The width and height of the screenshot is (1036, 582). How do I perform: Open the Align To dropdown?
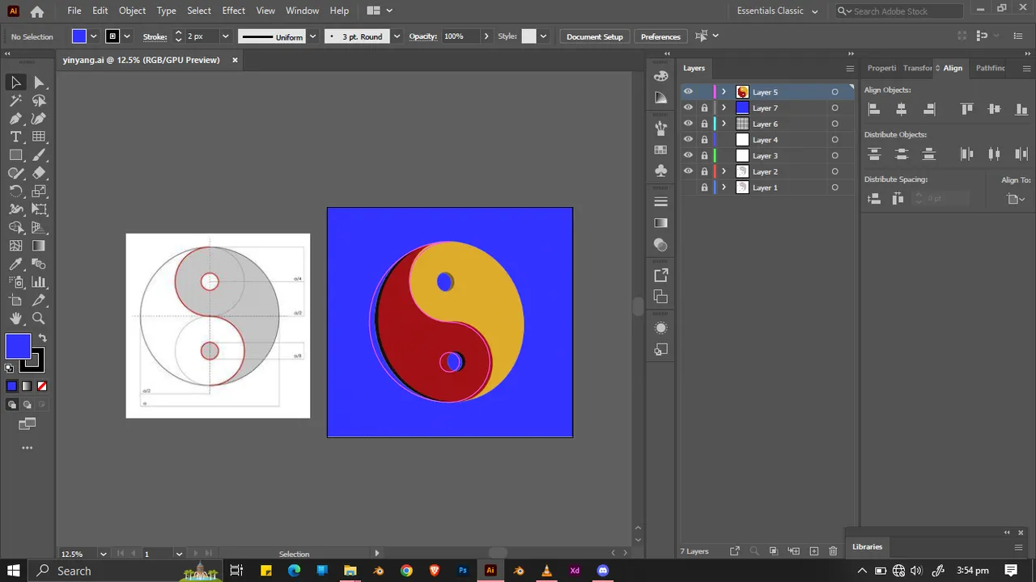click(x=1016, y=199)
